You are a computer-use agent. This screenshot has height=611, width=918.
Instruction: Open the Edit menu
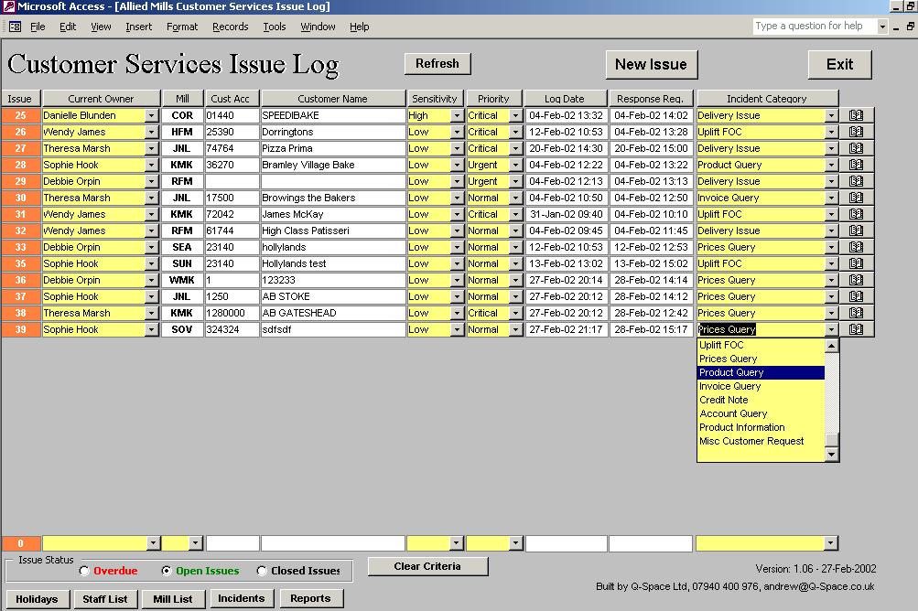pos(68,27)
